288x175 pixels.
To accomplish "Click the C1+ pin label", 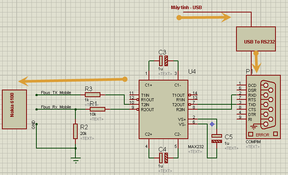I will [149, 85].
